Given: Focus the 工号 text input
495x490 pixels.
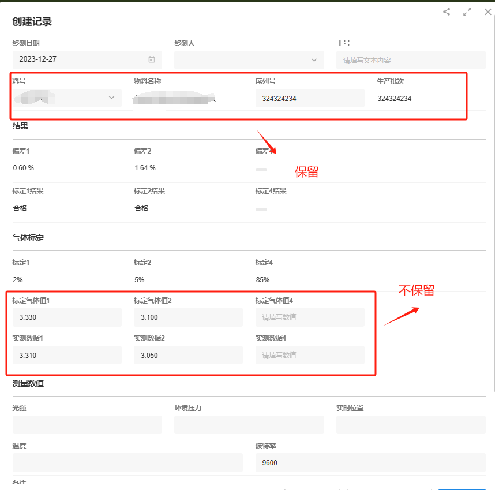Looking at the screenshot, I should 411,60.
